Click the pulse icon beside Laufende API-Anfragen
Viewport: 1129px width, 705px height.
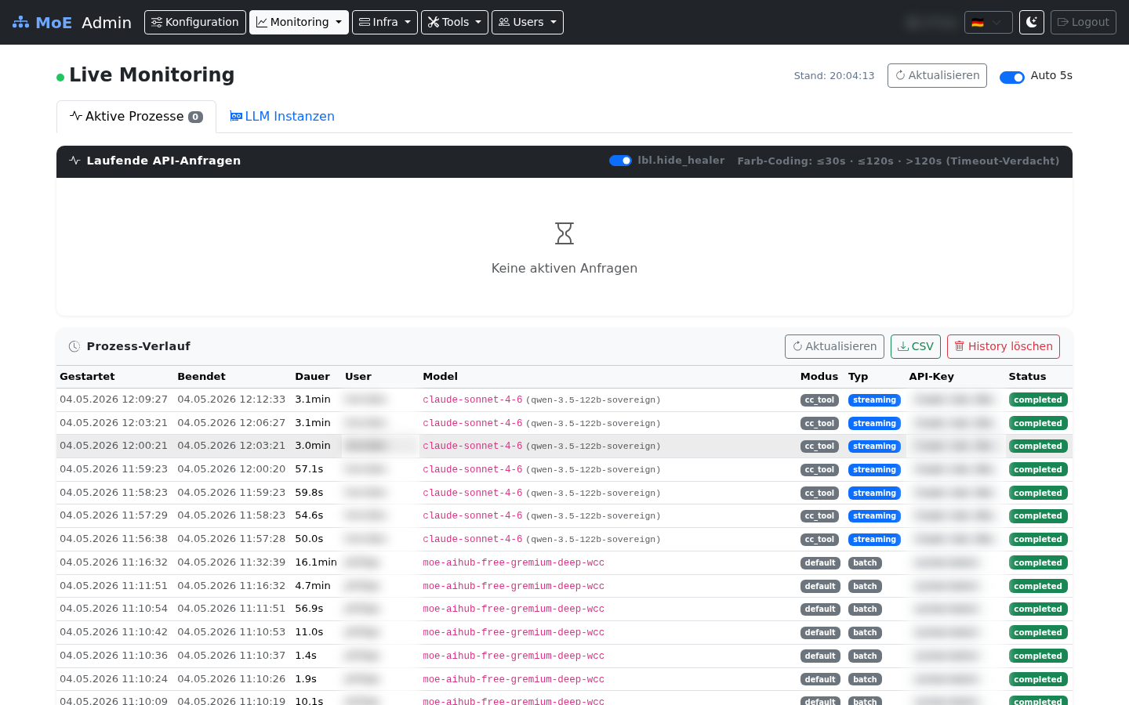point(74,161)
